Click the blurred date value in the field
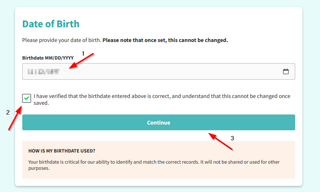This screenshot has width=320, height=192. 44,71
